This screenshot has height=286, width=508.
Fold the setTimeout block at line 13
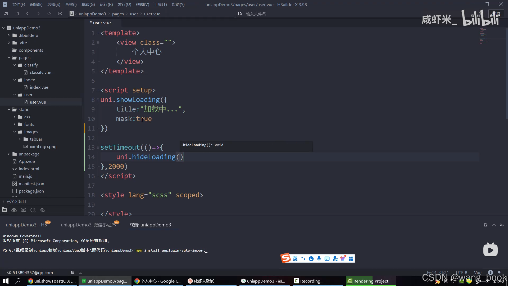pyautogui.click(x=98, y=147)
